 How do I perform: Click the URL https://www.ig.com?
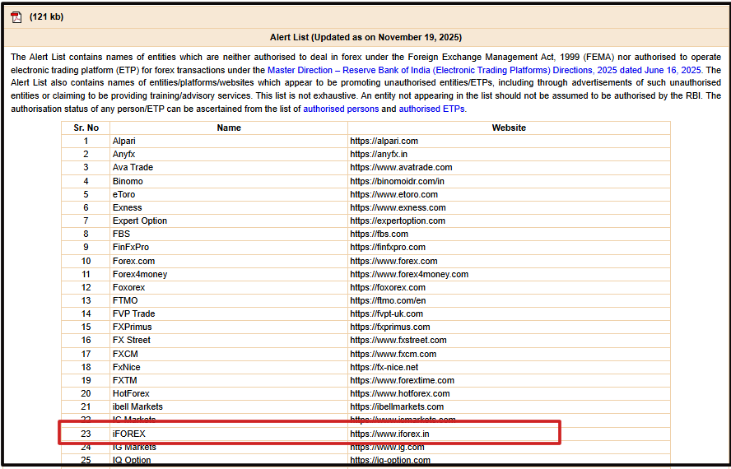pos(387,447)
